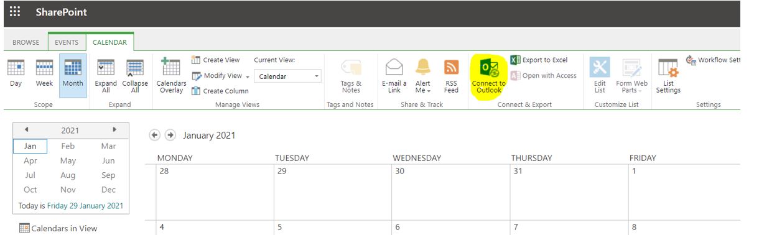Click Expand All events
The image size is (782, 235).
tap(106, 76)
